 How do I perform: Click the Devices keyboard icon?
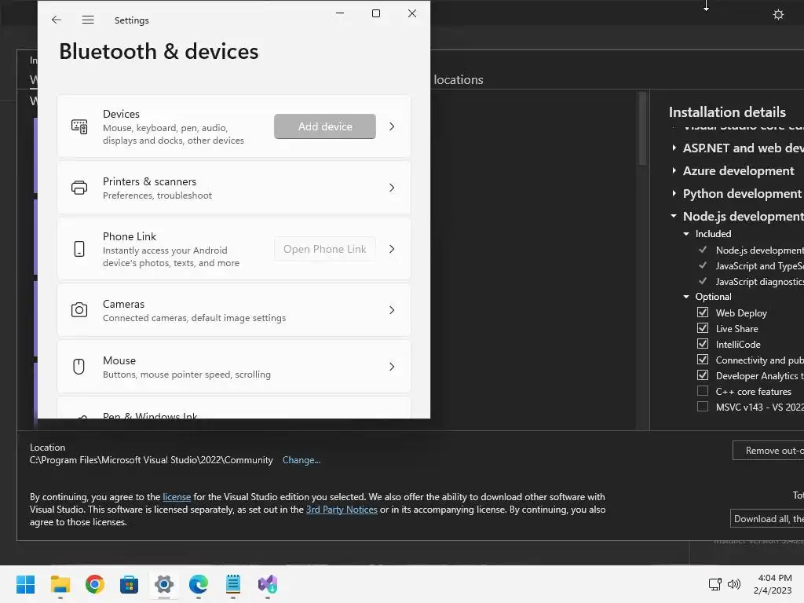[x=79, y=126]
